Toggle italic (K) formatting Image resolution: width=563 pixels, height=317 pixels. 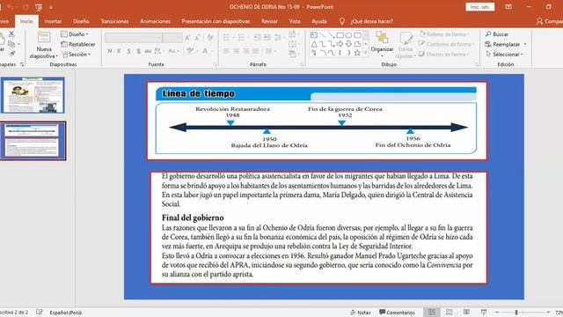coord(119,51)
